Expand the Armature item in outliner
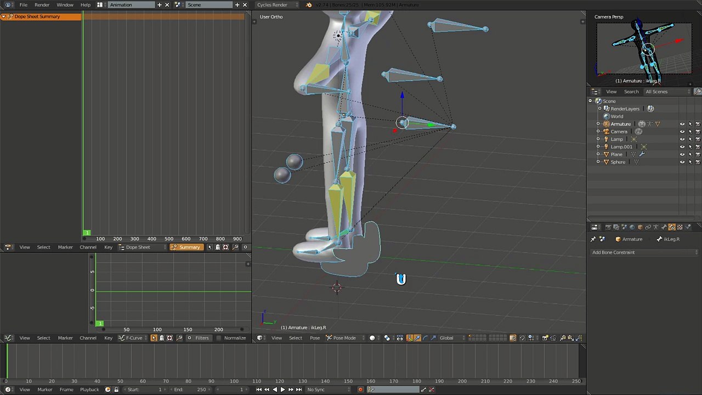The image size is (702, 395). pyautogui.click(x=598, y=124)
